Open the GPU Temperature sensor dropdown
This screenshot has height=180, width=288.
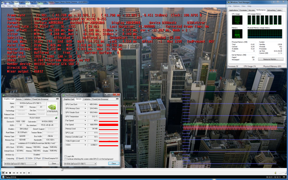pyautogui.click(x=85, y=116)
